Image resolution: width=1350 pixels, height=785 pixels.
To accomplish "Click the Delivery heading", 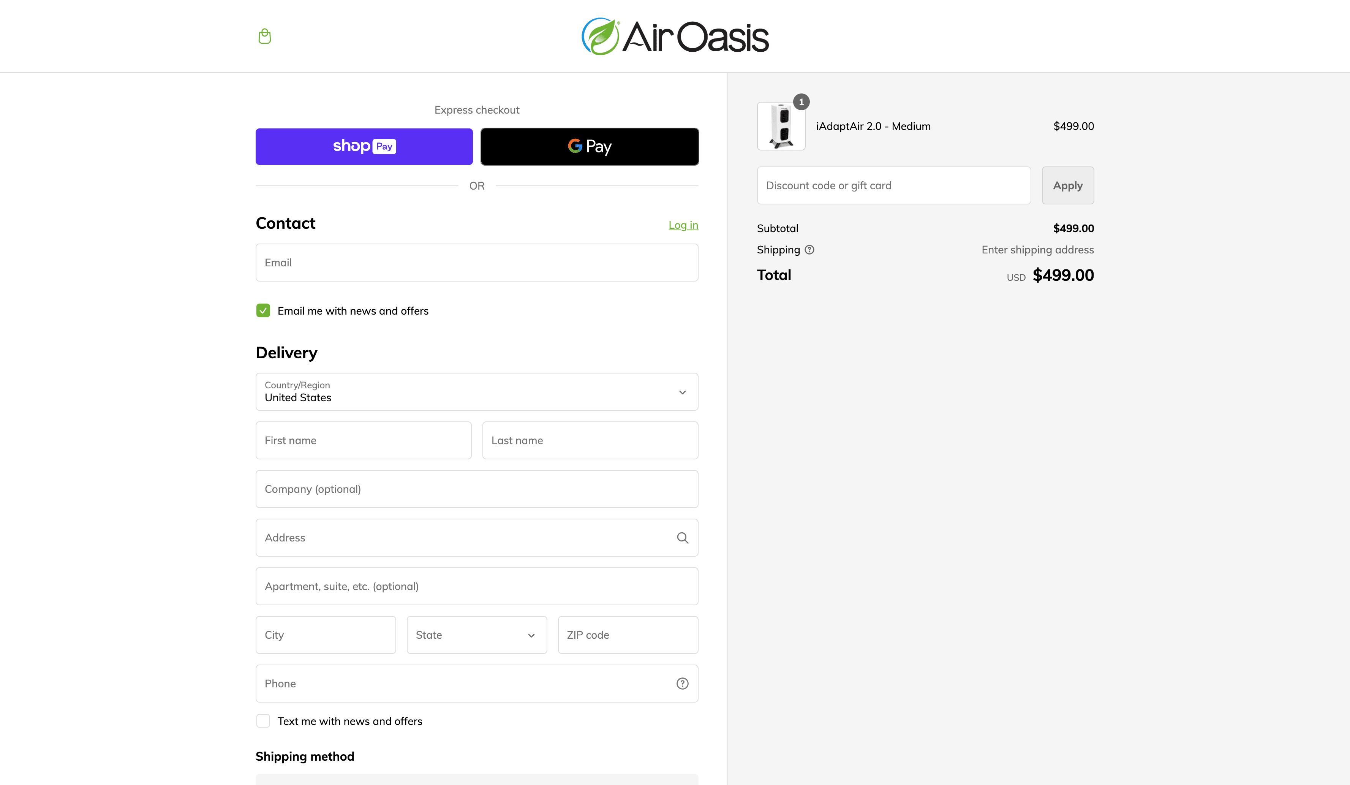I will (287, 353).
